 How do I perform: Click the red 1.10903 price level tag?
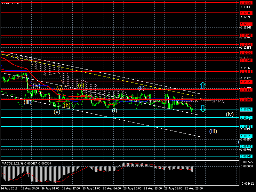pos(246,99)
